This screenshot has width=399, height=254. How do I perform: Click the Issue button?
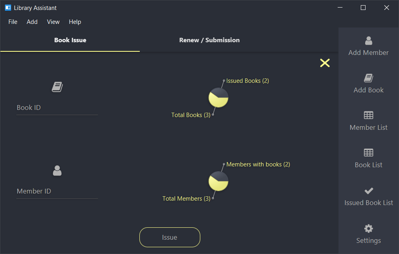tap(170, 237)
